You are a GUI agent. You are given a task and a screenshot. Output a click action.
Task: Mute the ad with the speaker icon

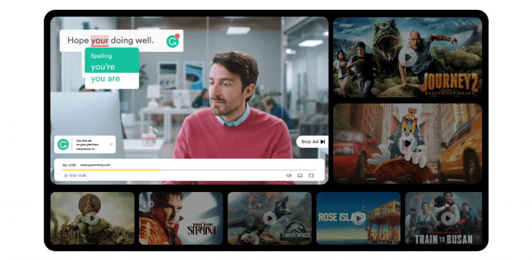pos(289,175)
